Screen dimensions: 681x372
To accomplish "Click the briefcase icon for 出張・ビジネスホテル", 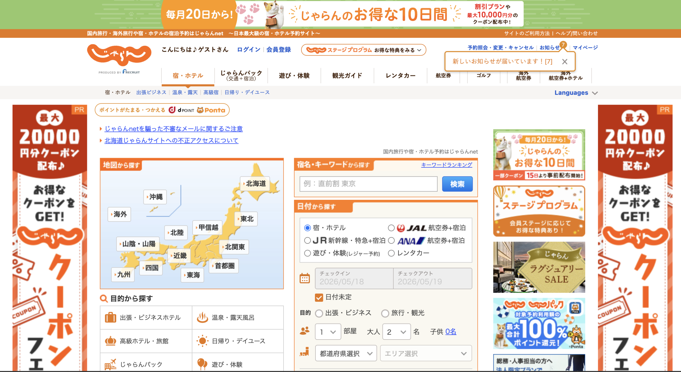I will [110, 317].
